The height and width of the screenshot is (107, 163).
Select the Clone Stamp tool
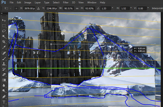(4, 64)
